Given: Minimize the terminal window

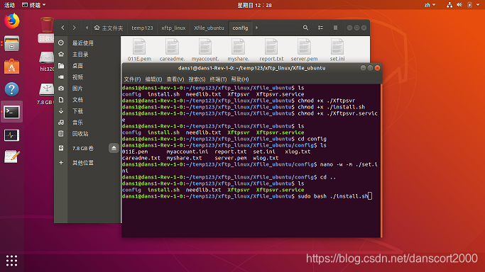Looking at the screenshot, I should pos(363,68).
